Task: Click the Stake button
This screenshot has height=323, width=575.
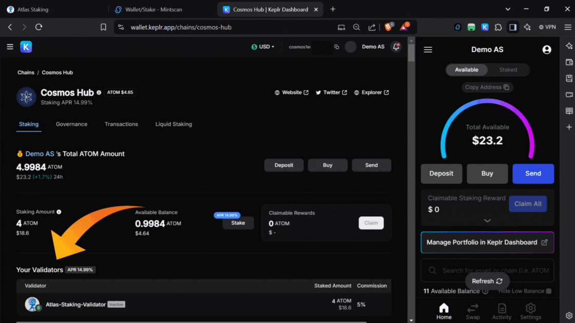Action: coord(238,223)
